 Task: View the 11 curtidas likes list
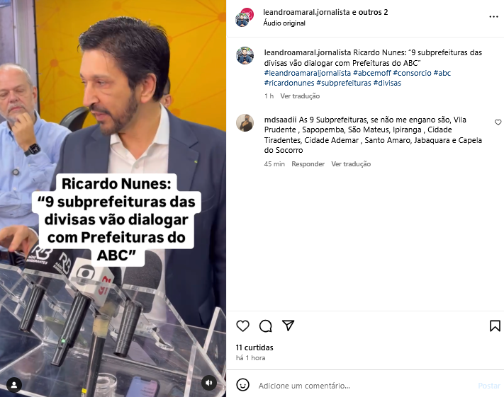(254, 347)
